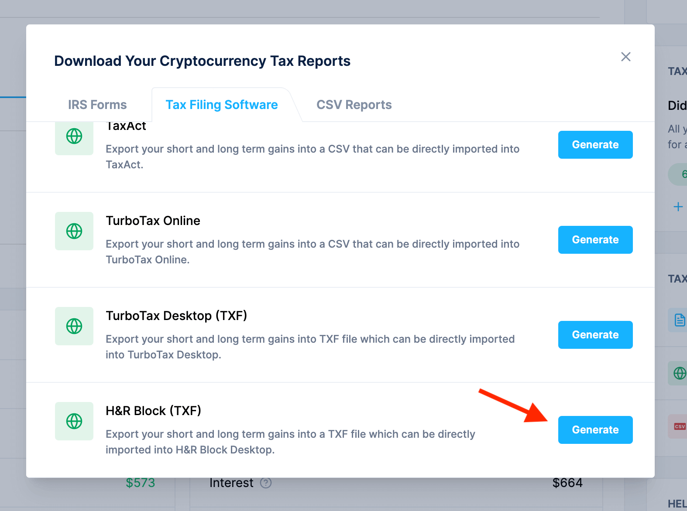Generate the TaxAct export
687x511 pixels.
point(595,144)
